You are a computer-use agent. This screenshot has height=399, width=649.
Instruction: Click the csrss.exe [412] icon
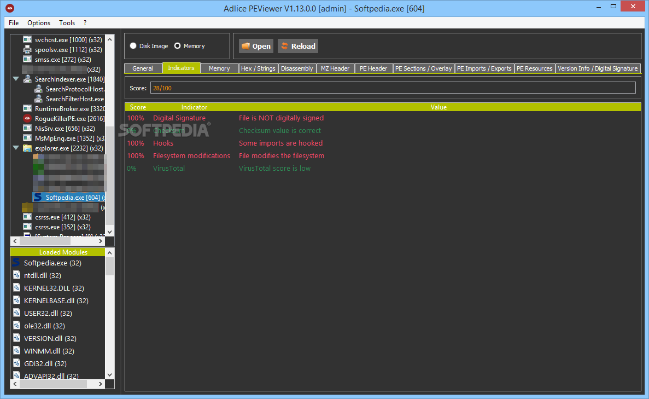(27, 217)
